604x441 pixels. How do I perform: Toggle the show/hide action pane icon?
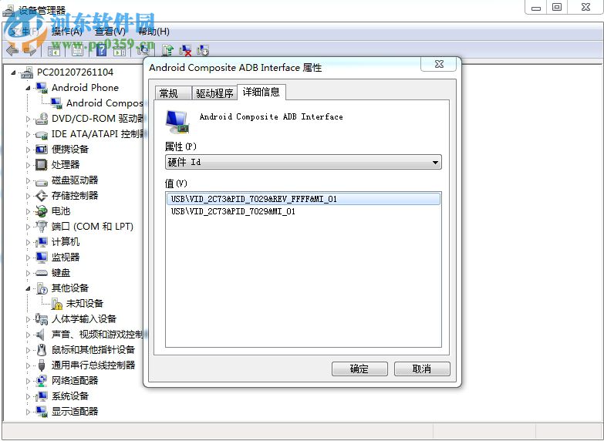[x=120, y=50]
